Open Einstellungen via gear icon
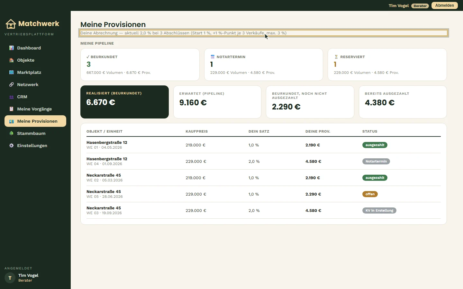Screen dimensions: 463x289 pyautogui.click(x=12, y=145)
